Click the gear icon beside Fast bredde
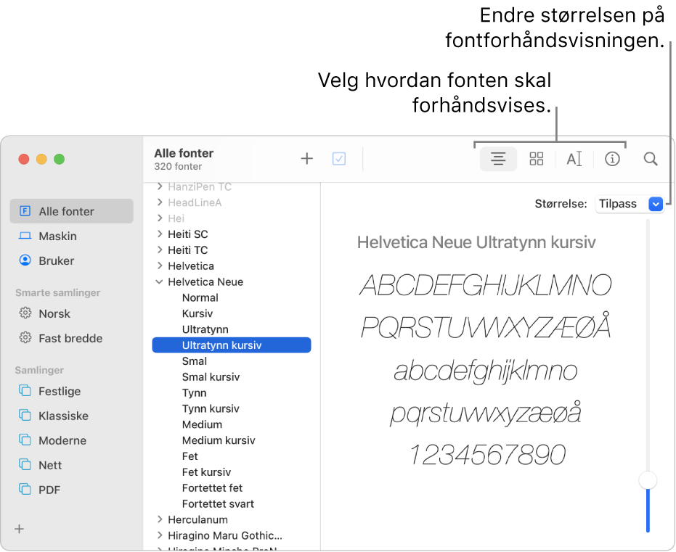This screenshot has width=676, height=552. (x=25, y=338)
